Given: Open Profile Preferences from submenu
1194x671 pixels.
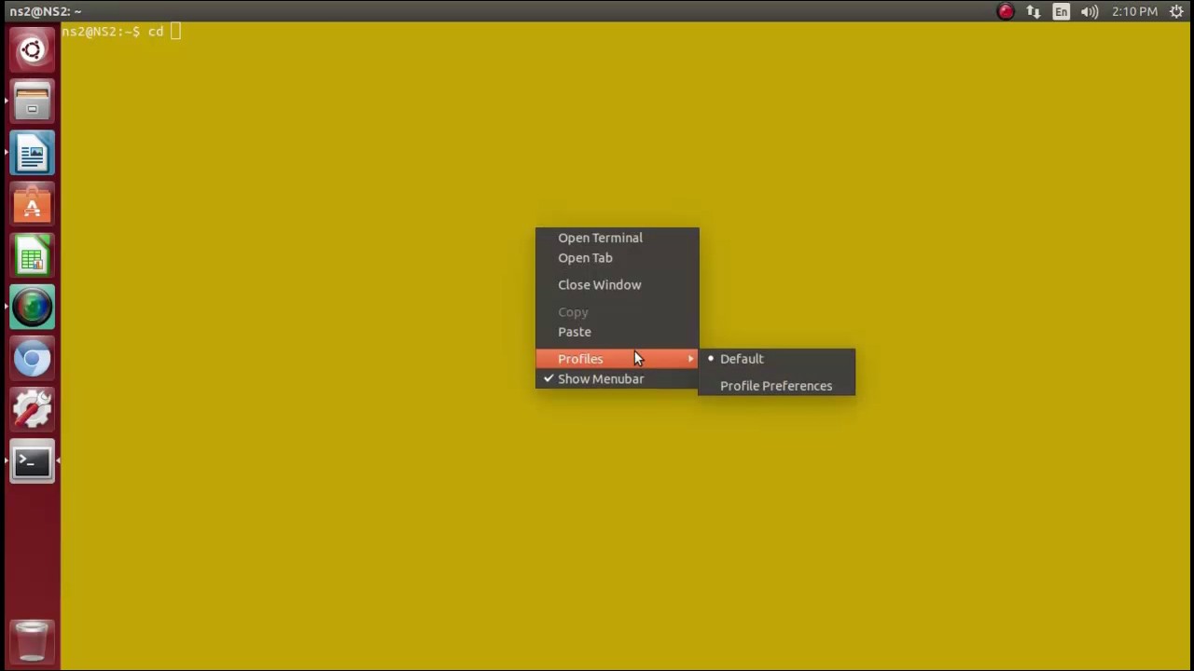Looking at the screenshot, I should click(x=776, y=386).
